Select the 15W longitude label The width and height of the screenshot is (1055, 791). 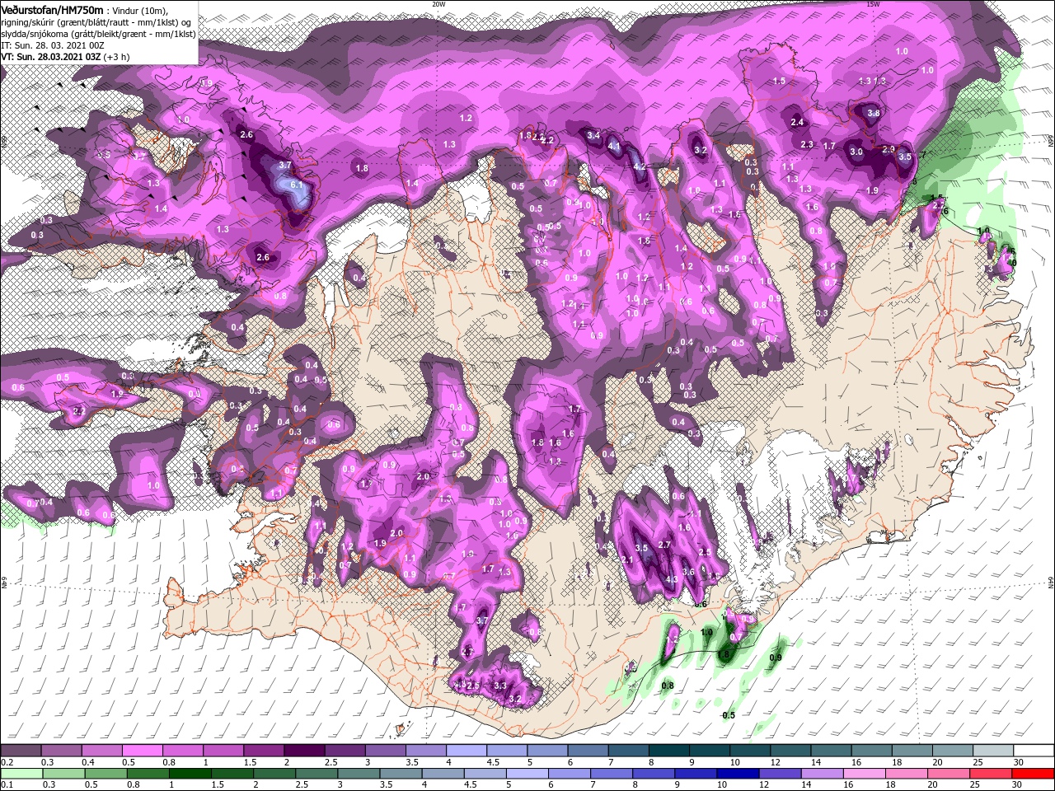(x=873, y=3)
